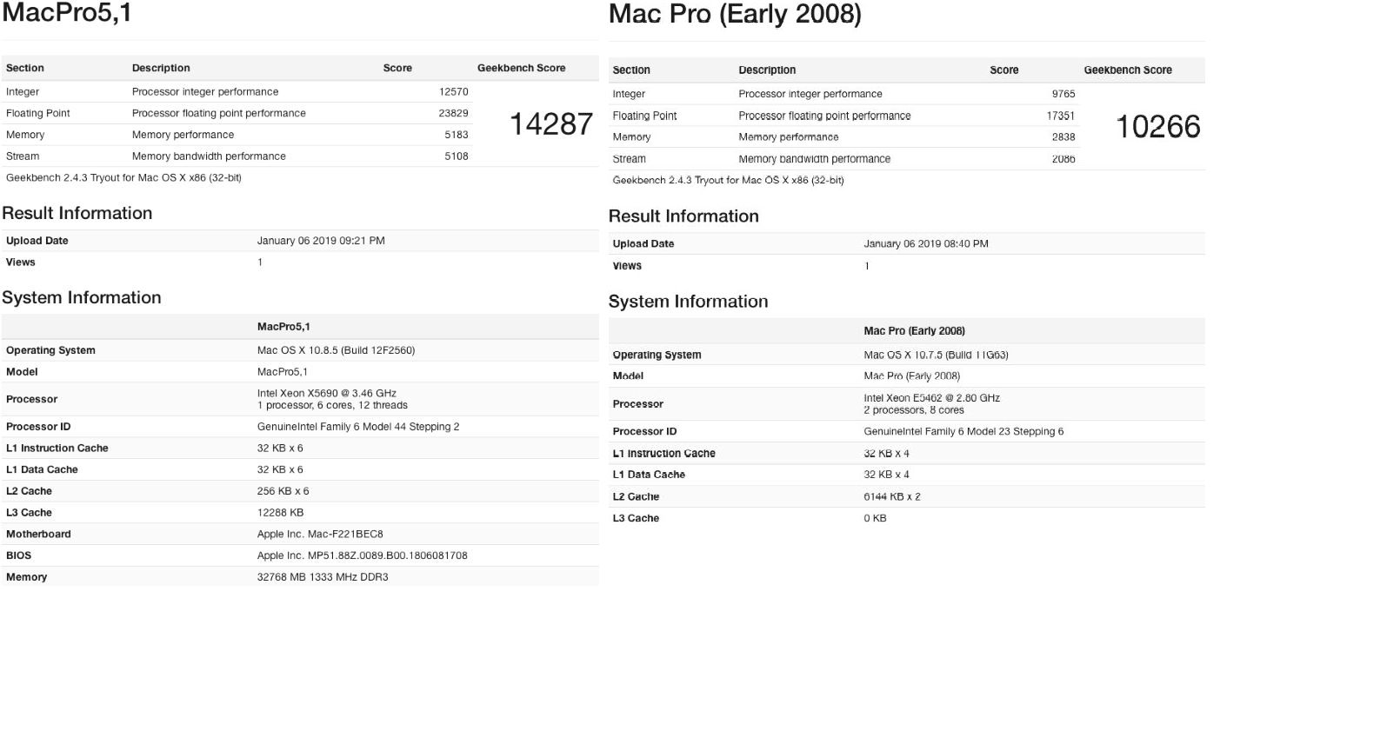Viewport: 1380px width, 738px height.
Task: Click upload date January 06 2019 08:40 PM
Action: pos(925,244)
